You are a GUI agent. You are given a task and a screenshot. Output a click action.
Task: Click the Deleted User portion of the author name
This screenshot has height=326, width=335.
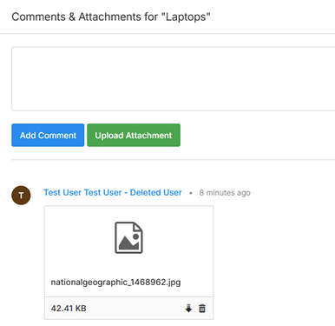point(155,192)
